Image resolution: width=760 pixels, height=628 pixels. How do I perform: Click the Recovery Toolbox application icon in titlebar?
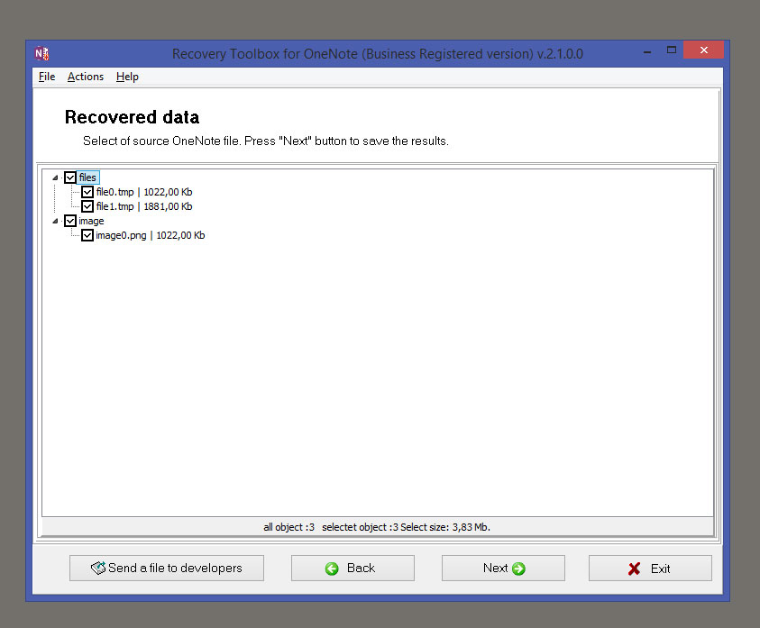(x=42, y=53)
